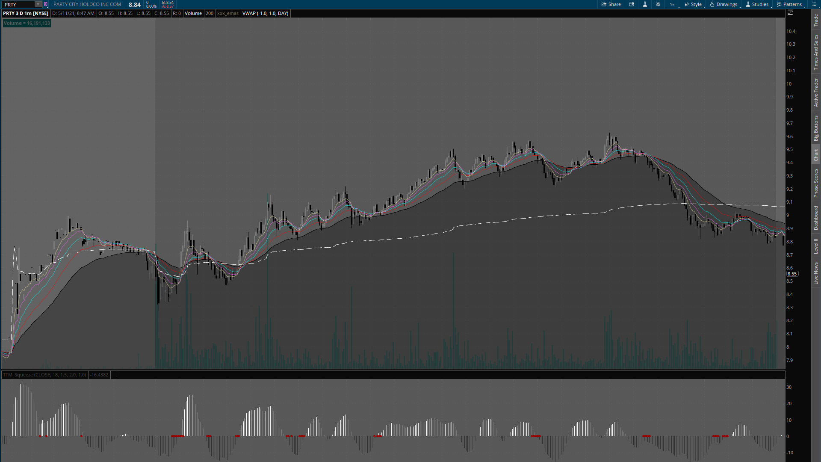The height and width of the screenshot is (462, 821).
Task: Open the Patterns menu
Action: click(789, 4)
